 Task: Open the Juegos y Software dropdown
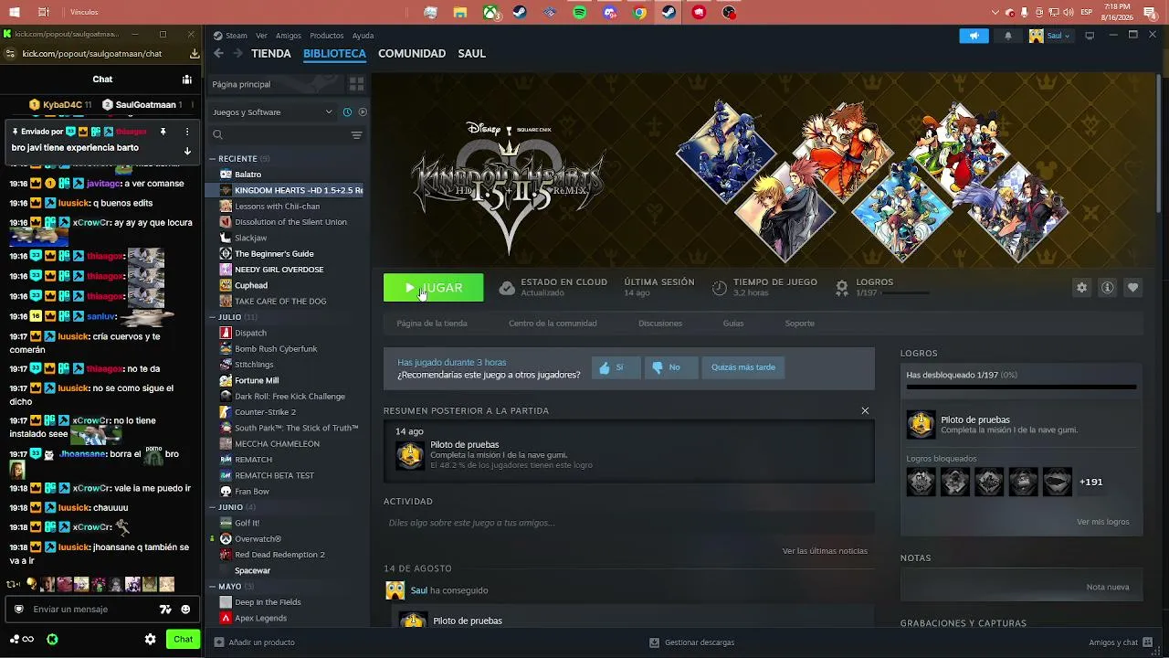272,112
